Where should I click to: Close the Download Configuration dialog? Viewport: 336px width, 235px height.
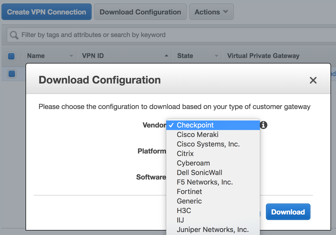313,80
